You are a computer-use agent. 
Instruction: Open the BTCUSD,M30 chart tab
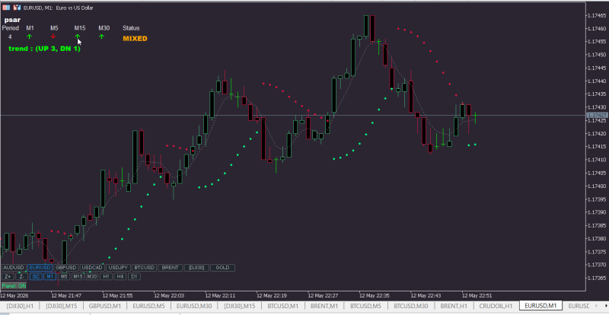click(411, 306)
